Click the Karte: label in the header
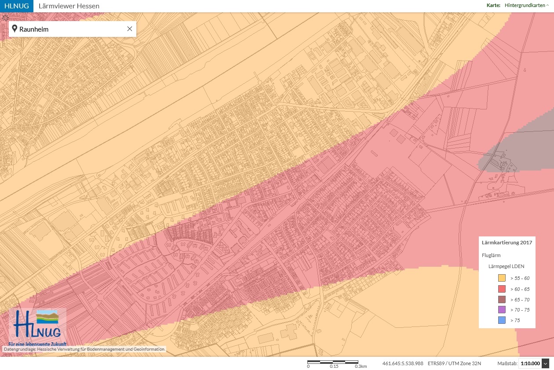 point(493,6)
